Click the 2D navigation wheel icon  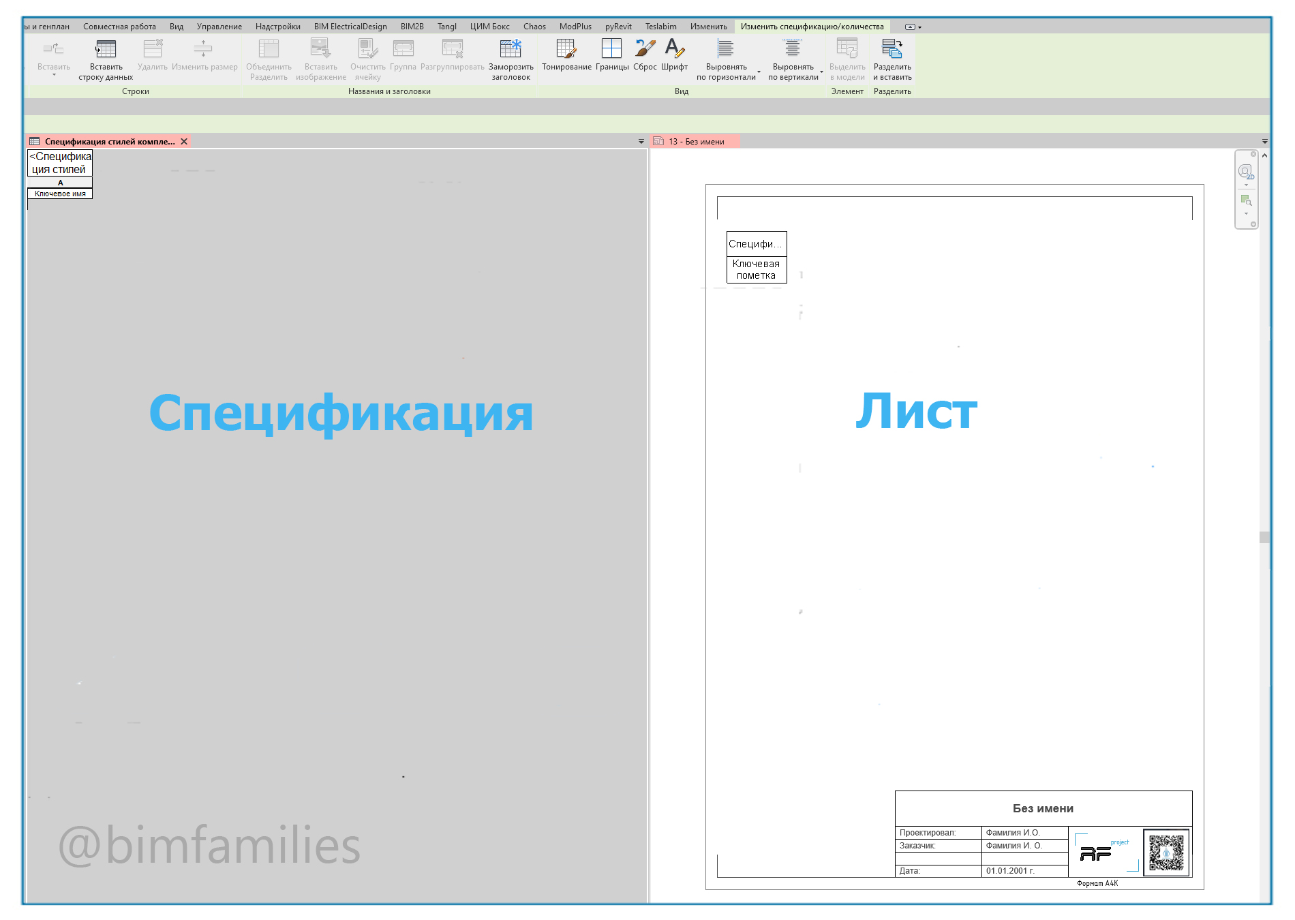1246,172
